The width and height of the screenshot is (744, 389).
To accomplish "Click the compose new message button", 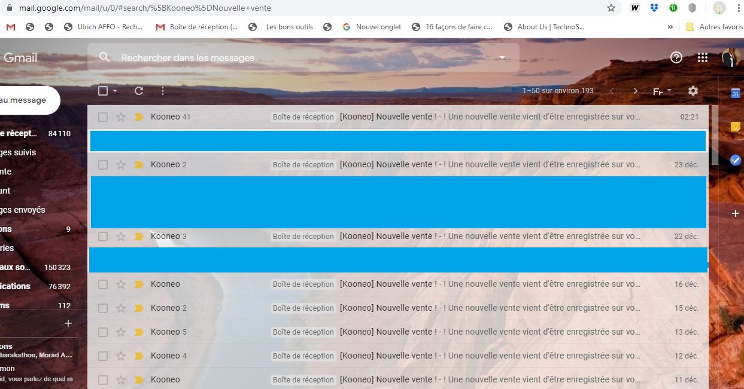I will coord(24,100).
